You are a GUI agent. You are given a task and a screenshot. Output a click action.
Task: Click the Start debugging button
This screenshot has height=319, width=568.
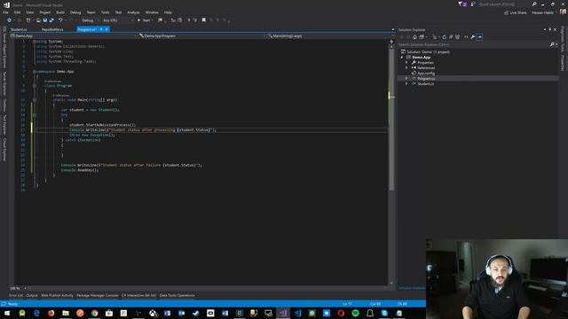point(144,20)
